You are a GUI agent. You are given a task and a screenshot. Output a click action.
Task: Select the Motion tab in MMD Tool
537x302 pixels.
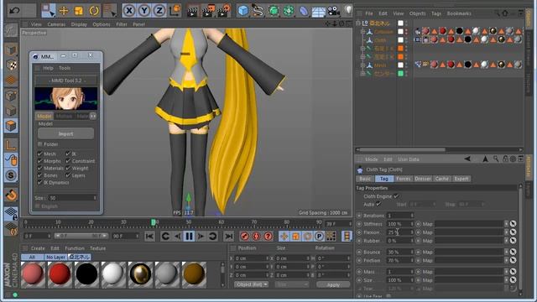(64, 117)
